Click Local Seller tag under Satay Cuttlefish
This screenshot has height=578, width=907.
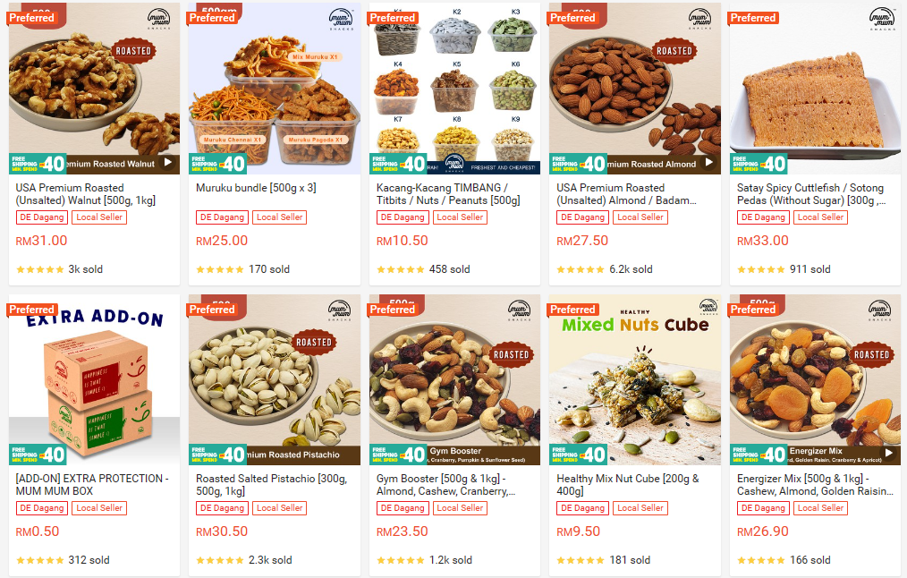coord(821,217)
